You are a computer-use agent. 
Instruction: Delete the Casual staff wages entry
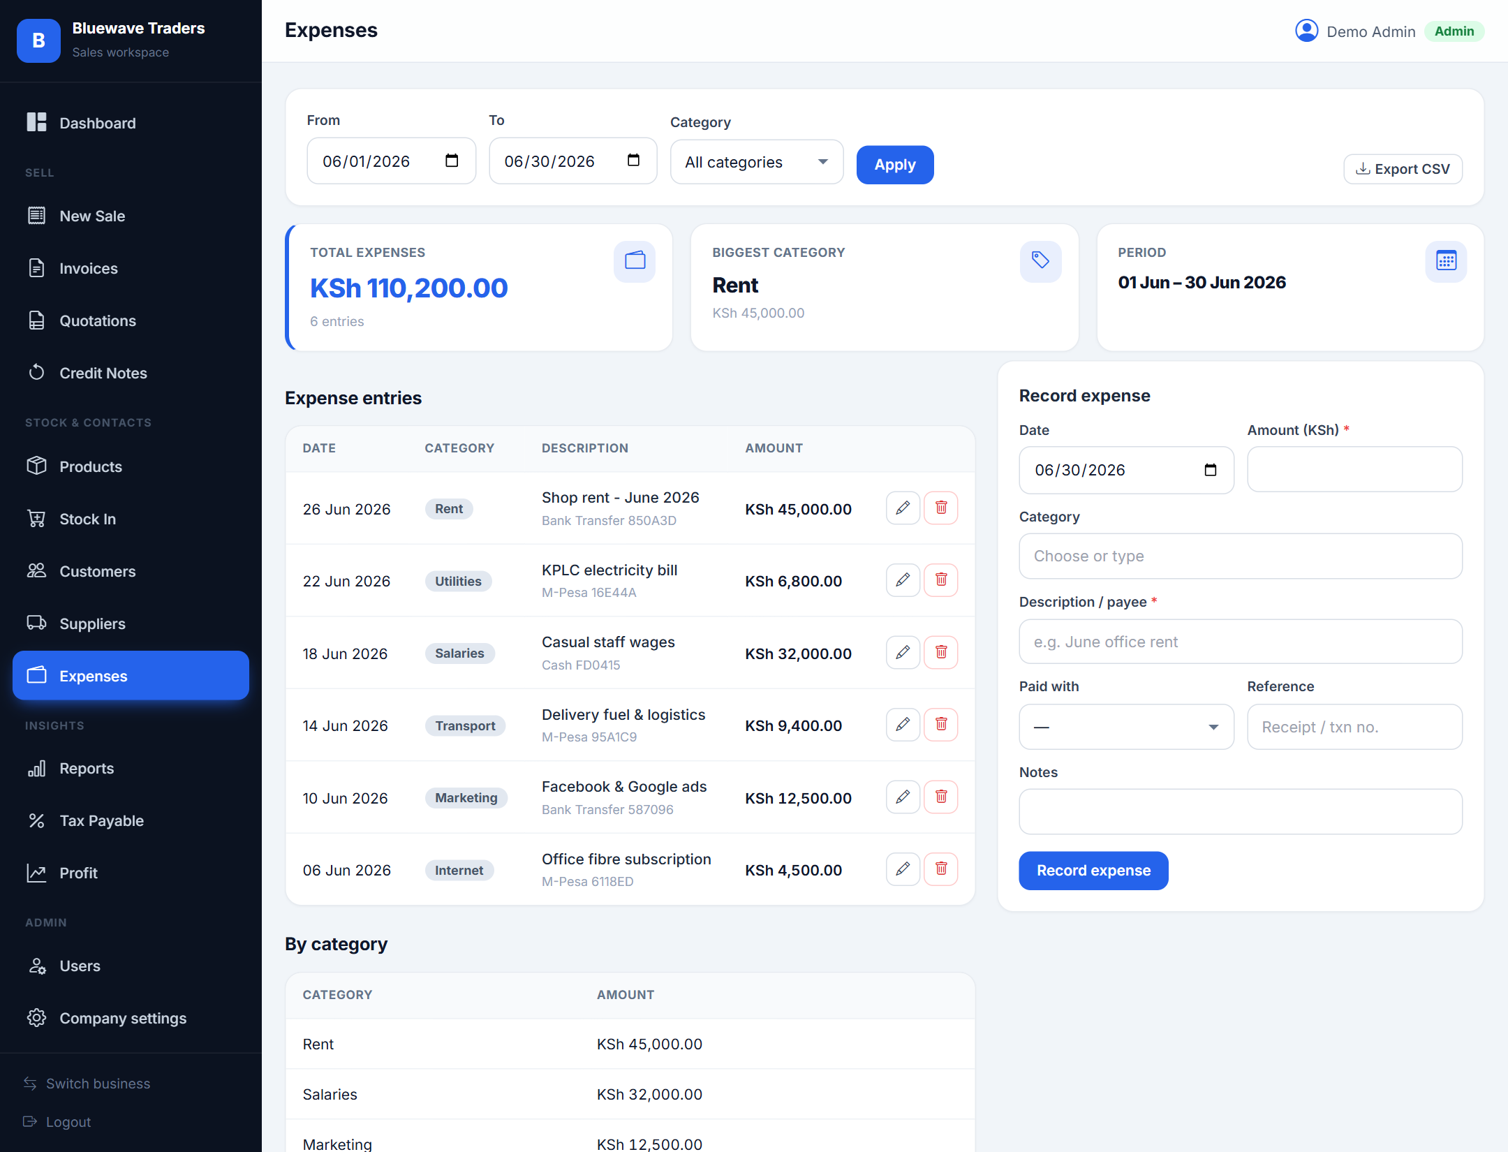(941, 652)
